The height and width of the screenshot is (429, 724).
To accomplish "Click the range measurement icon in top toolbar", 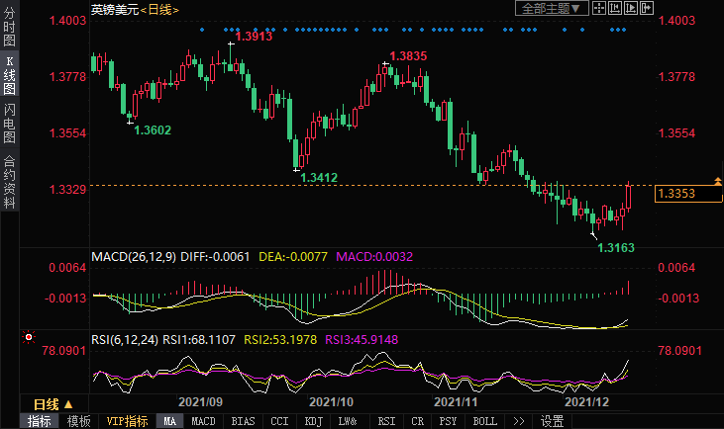I will click(x=617, y=9).
